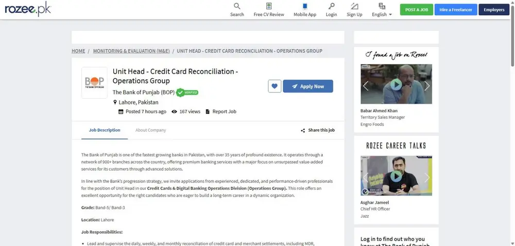The height and width of the screenshot is (246, 515).
Task: Click the Report Job link
Action: click(x=221, y=112)
